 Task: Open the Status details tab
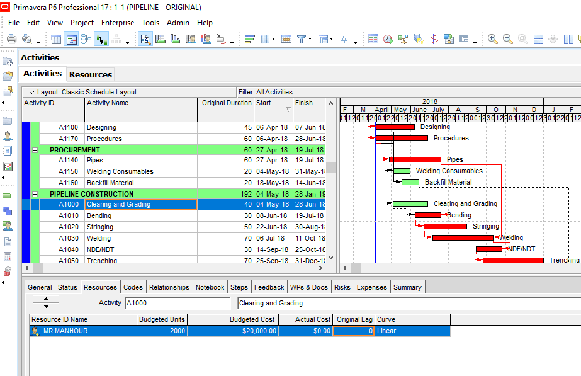click(67, 287)
